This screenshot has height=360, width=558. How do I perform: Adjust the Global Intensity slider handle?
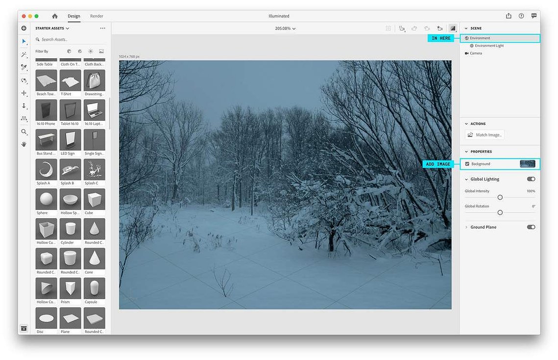(x=500, y=197)
